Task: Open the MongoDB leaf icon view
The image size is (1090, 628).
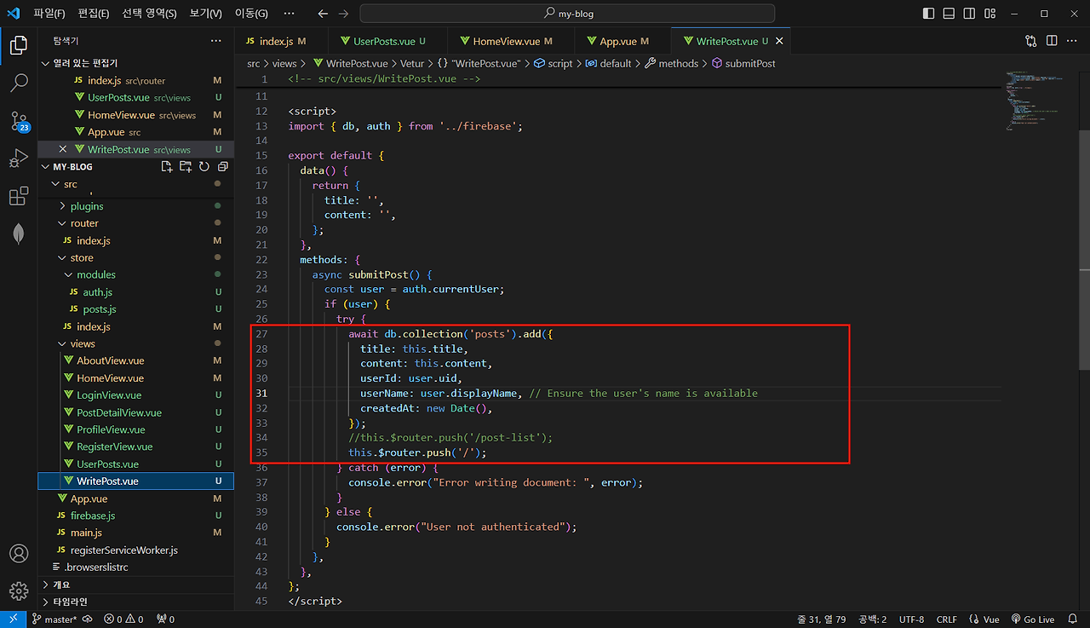Action: tap(19, 234)
